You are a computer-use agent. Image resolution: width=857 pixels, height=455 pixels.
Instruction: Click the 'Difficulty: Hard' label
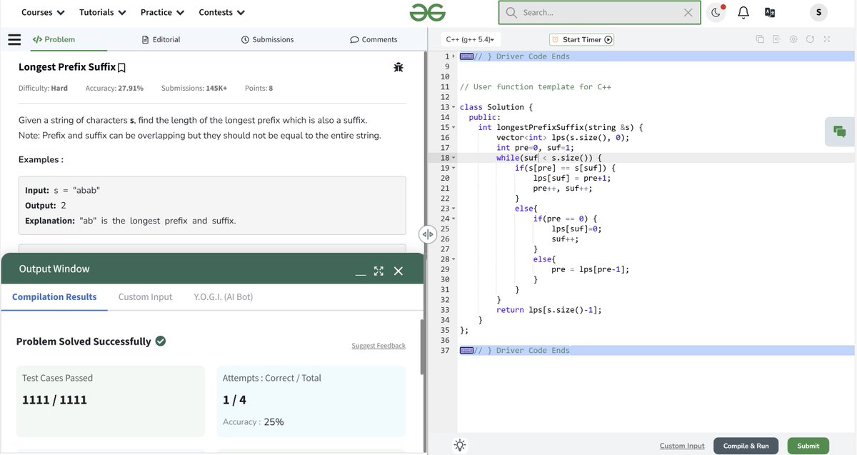pyautogui.click(x=43, y=89)
